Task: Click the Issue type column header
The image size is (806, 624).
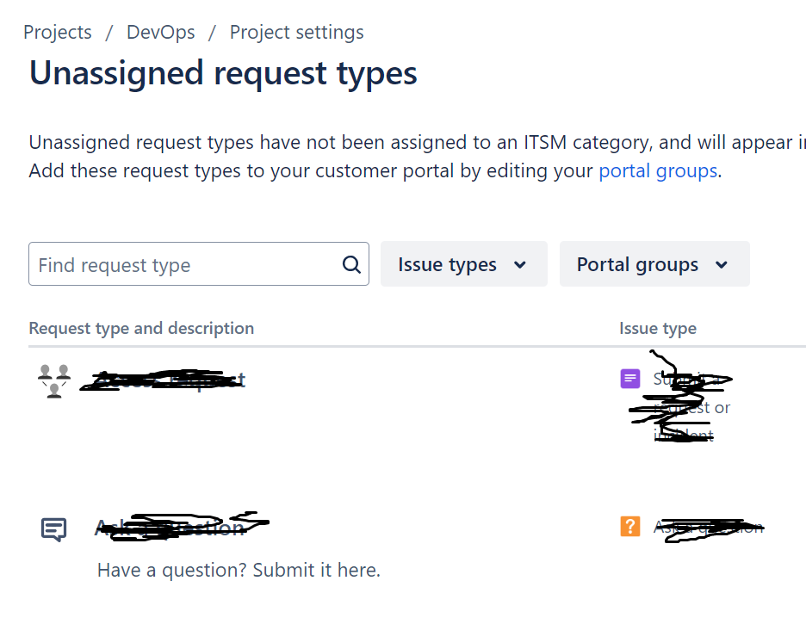Action: point(657,328)
